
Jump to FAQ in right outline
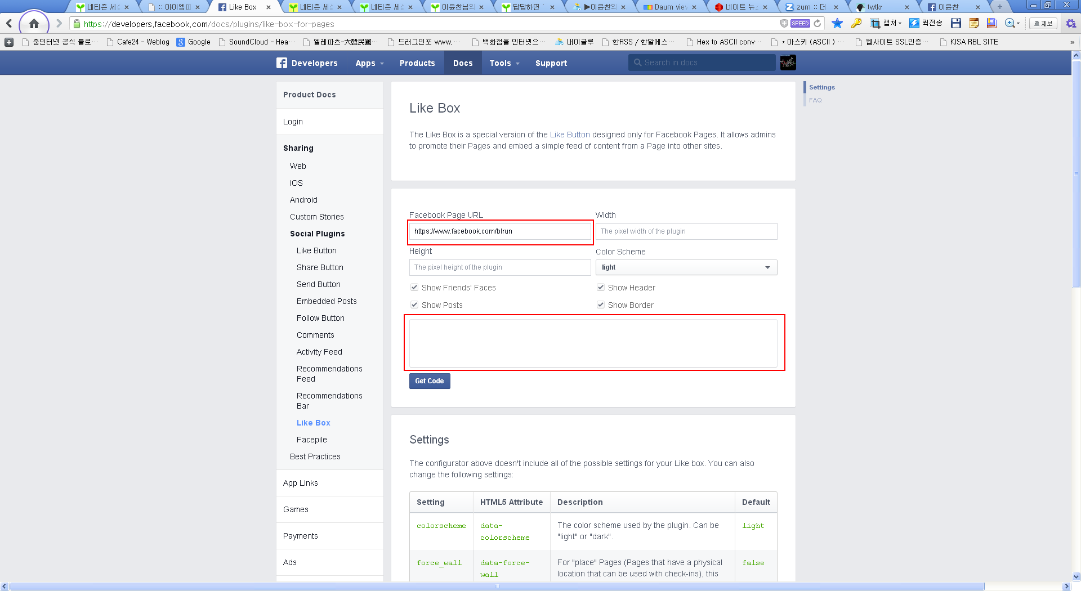(815, 100)
